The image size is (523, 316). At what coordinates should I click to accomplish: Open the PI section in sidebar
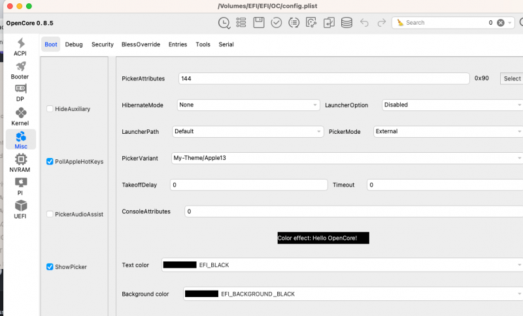pos(20,186)
